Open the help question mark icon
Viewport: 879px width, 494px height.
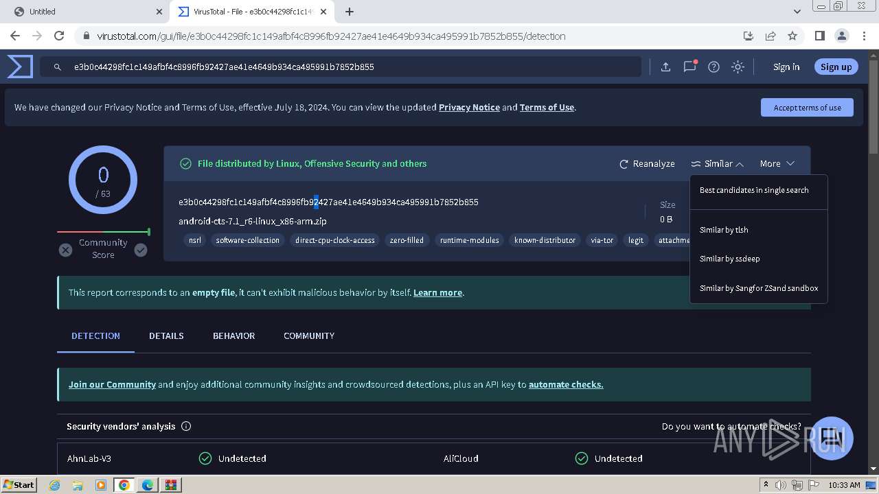pos(714,67)
